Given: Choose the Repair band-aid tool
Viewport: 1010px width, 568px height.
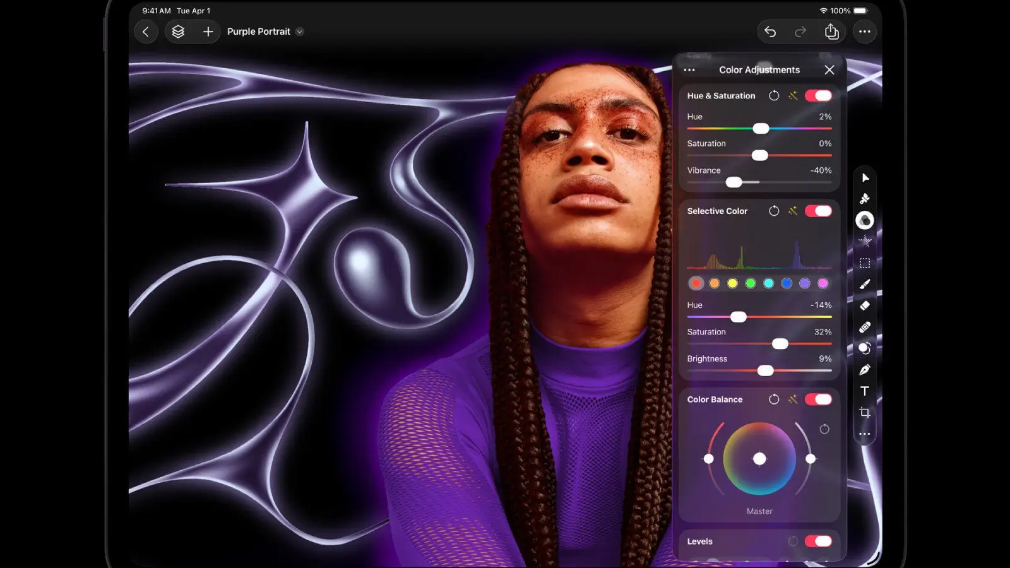Looking at the screenshot, I should tap(865, 326).
